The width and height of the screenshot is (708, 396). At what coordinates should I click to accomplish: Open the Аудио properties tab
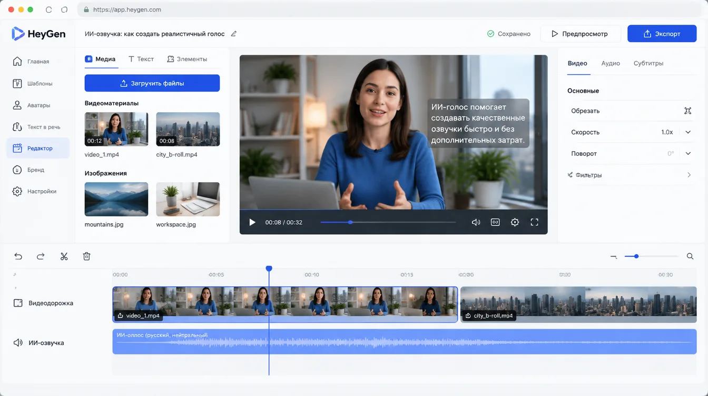click(x=611, y=63)
